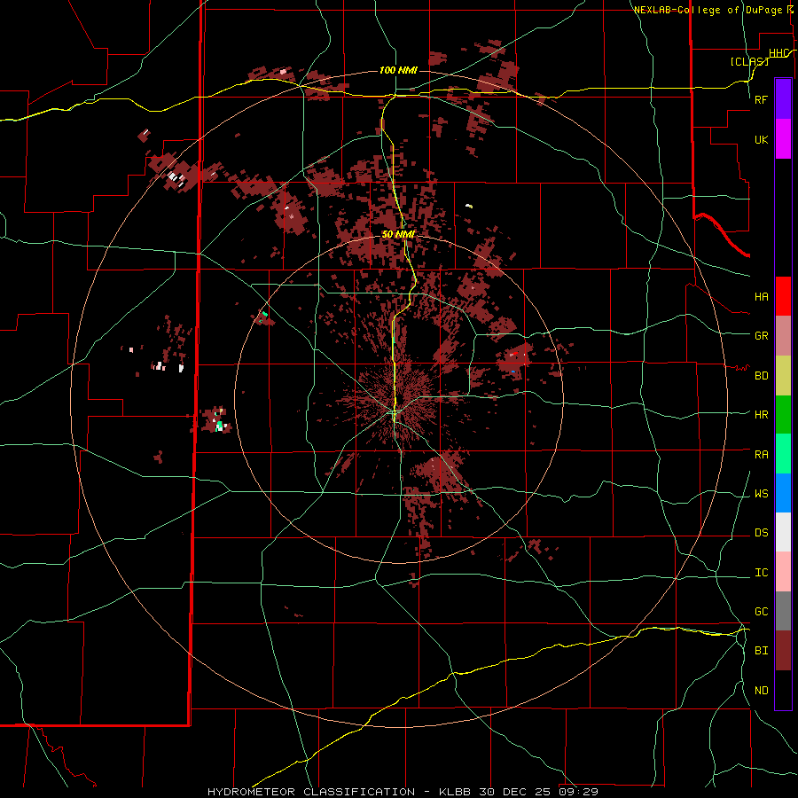Click the "GR" legend label
Screen dimensions: 798x798
pos(761,336)
